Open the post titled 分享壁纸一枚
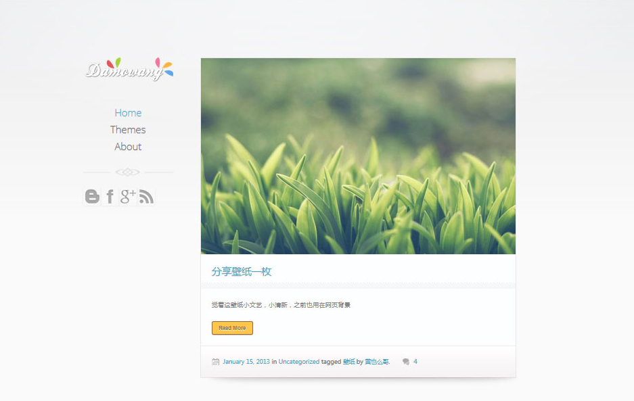The height and width of the screenshot is (401, 634). coord(241,270)
